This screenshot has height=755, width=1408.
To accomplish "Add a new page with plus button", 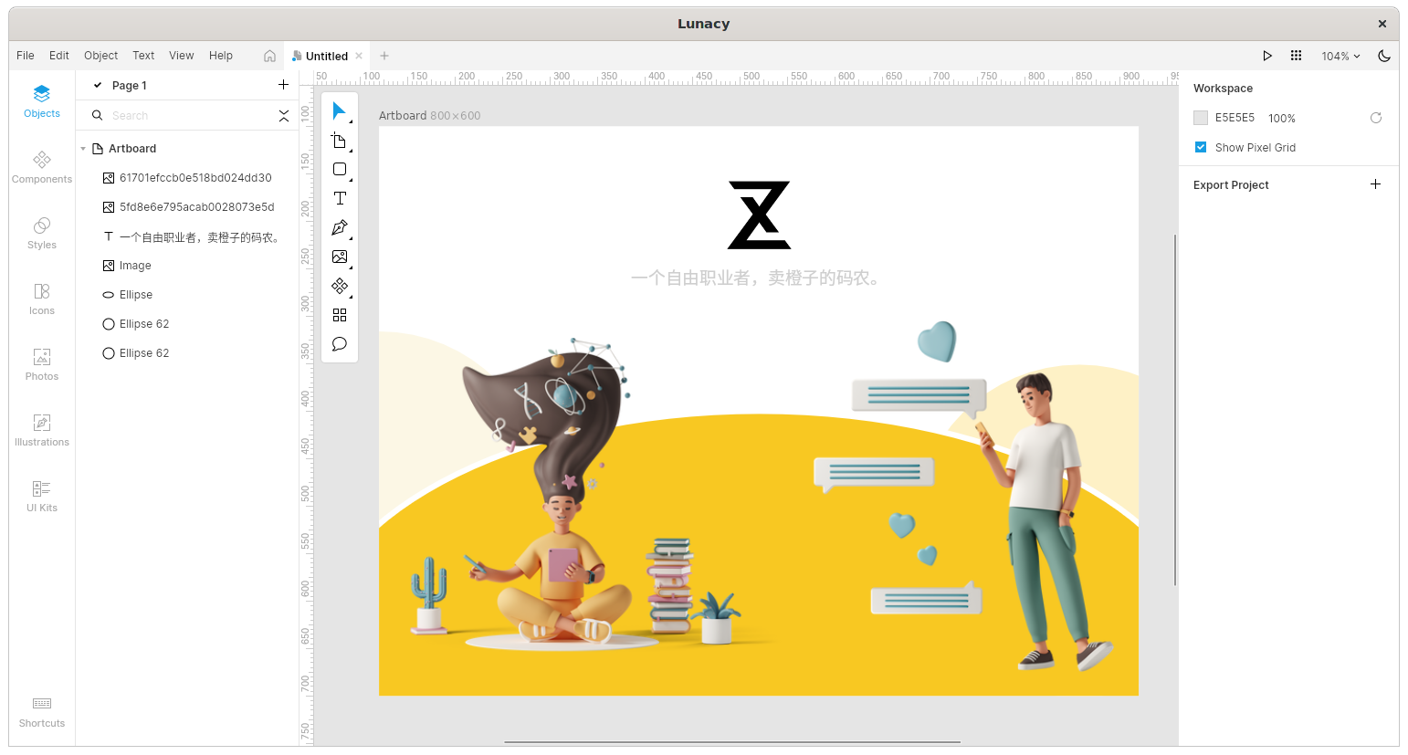I will point(283,85).
